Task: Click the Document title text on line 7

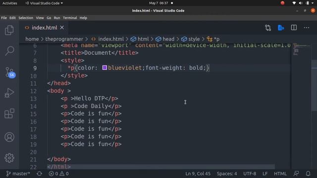Action: (x=98, y=53)
